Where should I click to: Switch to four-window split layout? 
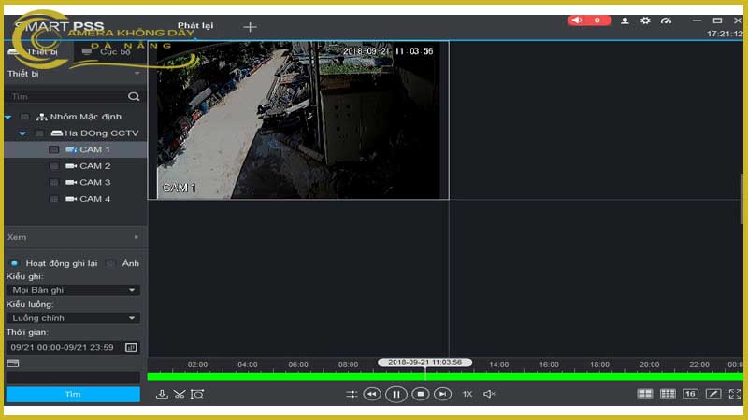(645, 393)
